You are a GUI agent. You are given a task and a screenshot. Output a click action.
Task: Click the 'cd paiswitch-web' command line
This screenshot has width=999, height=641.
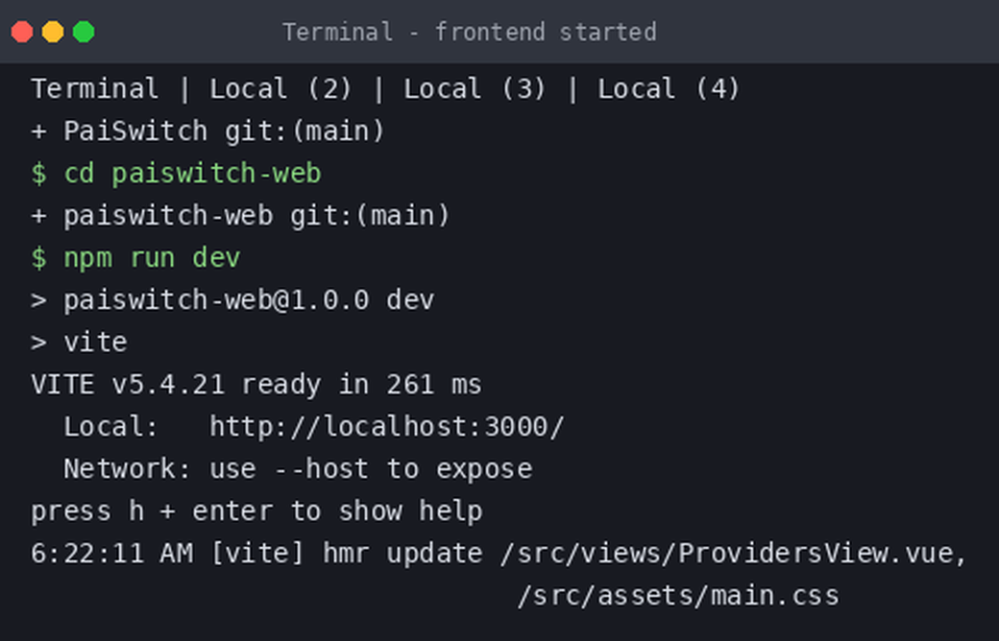(x=177, y=173)
